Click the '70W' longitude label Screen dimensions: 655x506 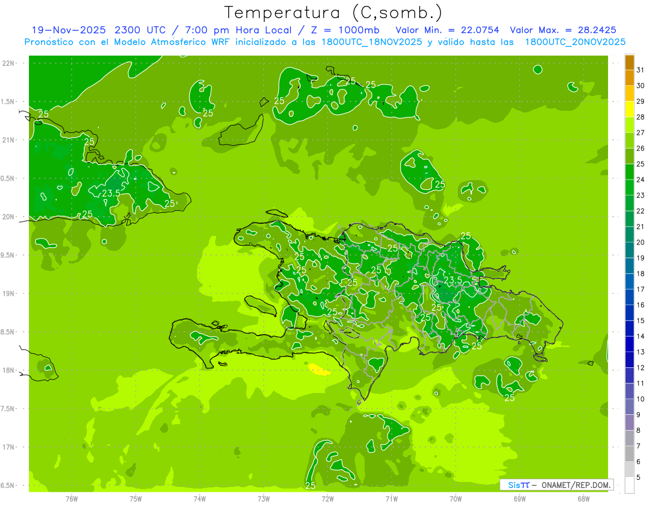pos(456,499)
